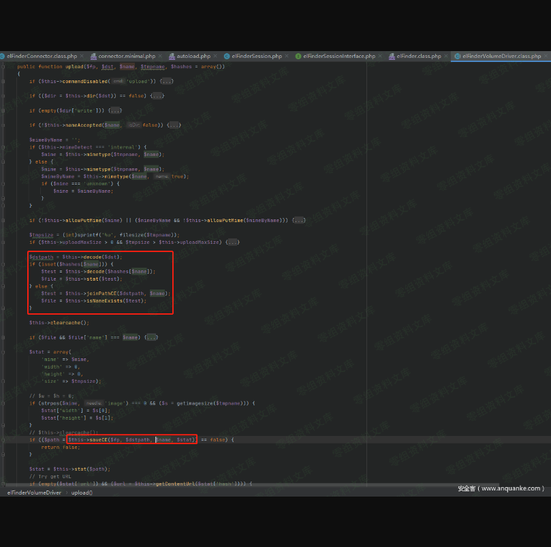The height and width of the screenshot is (547, 551).
Task: Click the connector.minimal.php file icon
Action: pos(93,56)
